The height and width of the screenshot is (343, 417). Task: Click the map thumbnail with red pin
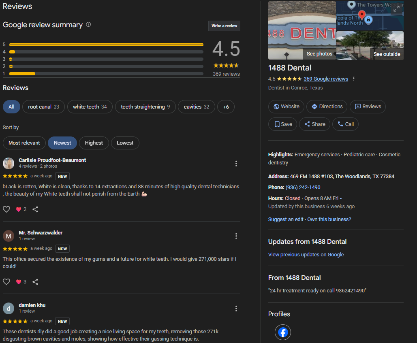(370, 16)
